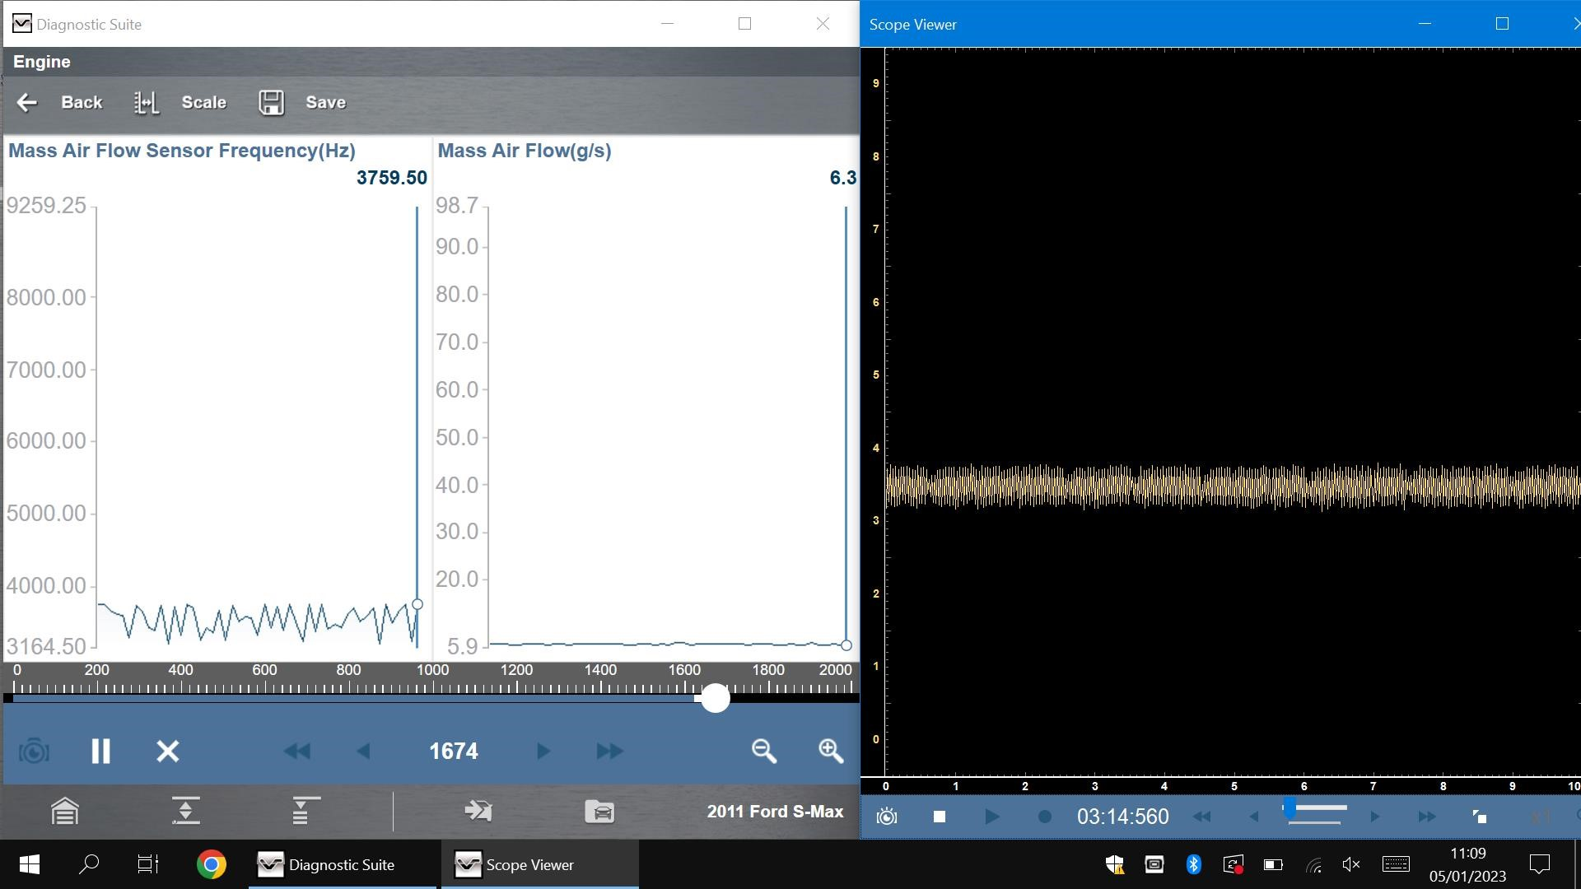Take a snapshot in Scope Viewer
Image resolution: width=1581 pixels, height=889 pixels.
(x=887, y=817)
